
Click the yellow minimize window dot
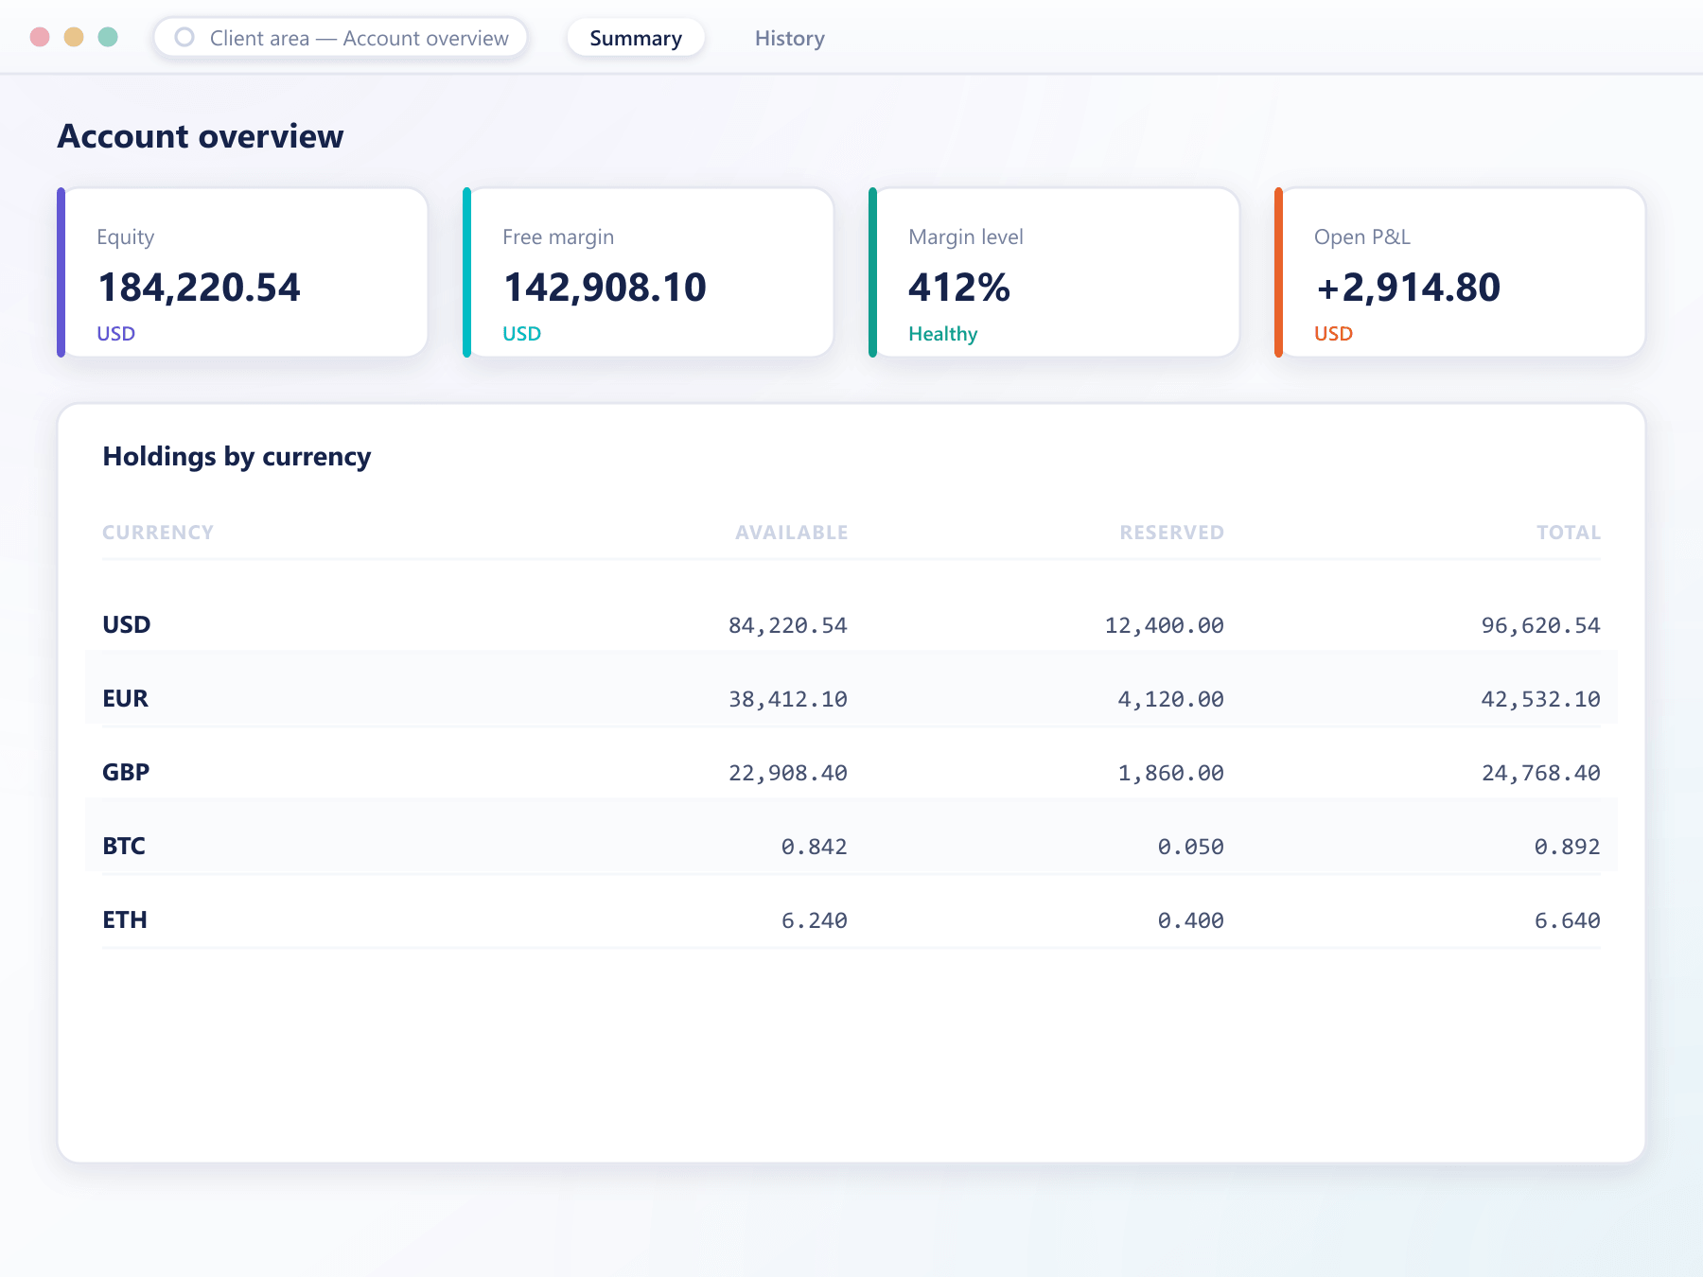coord(74,37)
